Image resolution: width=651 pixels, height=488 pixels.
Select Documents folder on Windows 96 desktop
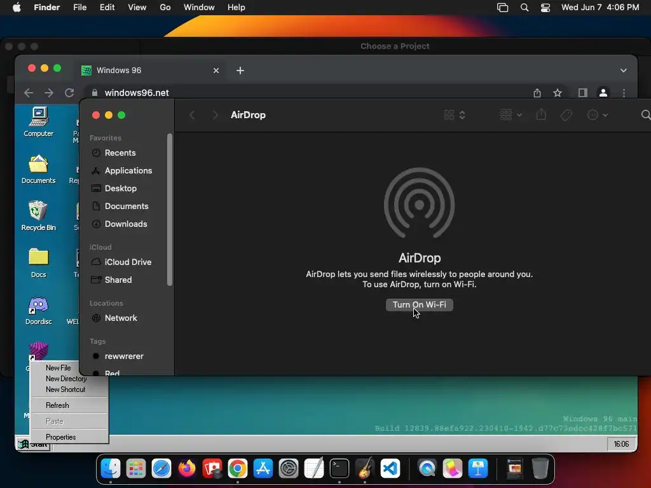[x=39, y=169]
